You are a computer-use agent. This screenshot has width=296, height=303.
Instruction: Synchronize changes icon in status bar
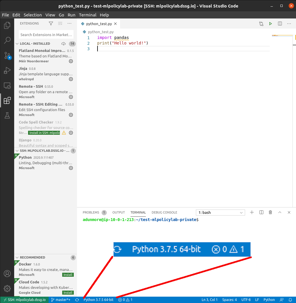pos(77,300)
